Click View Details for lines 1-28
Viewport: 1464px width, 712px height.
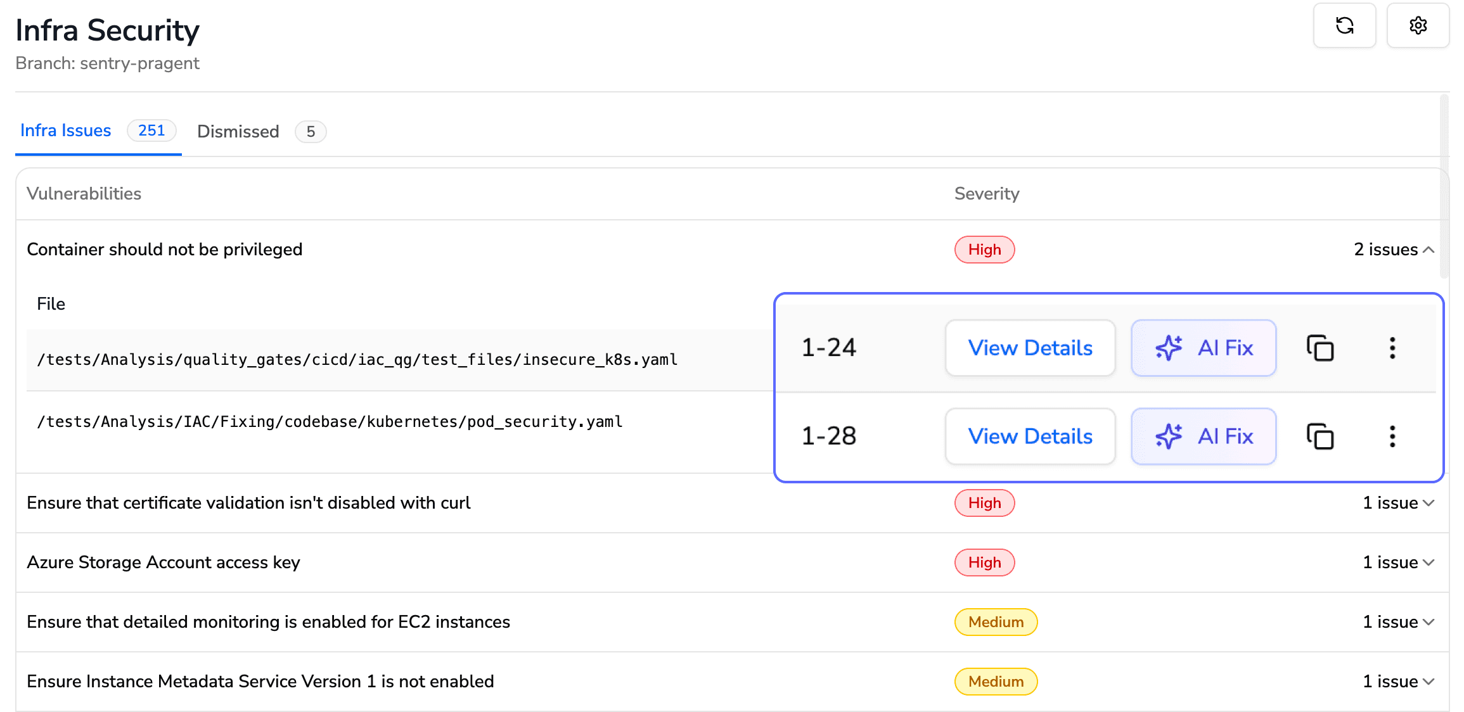(x=1030, y=436)
